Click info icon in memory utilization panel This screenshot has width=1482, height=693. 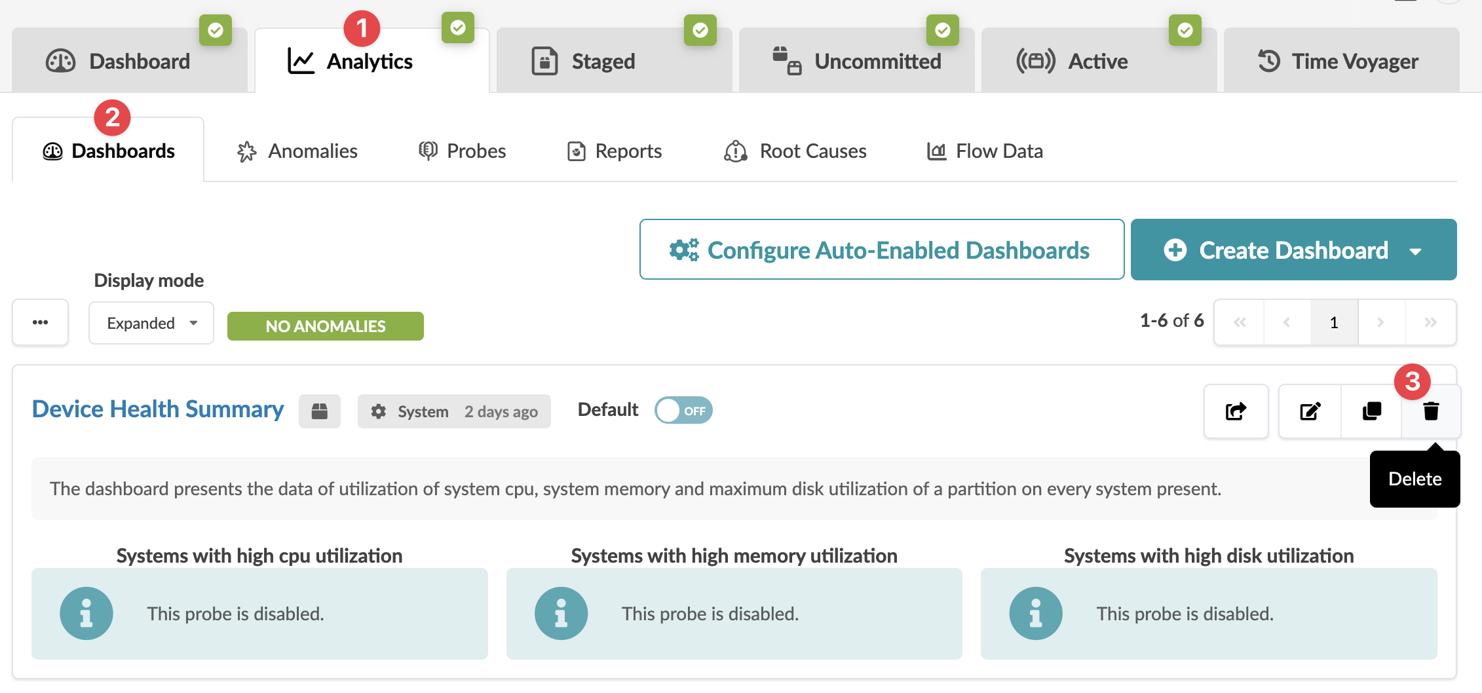(561, 614)
